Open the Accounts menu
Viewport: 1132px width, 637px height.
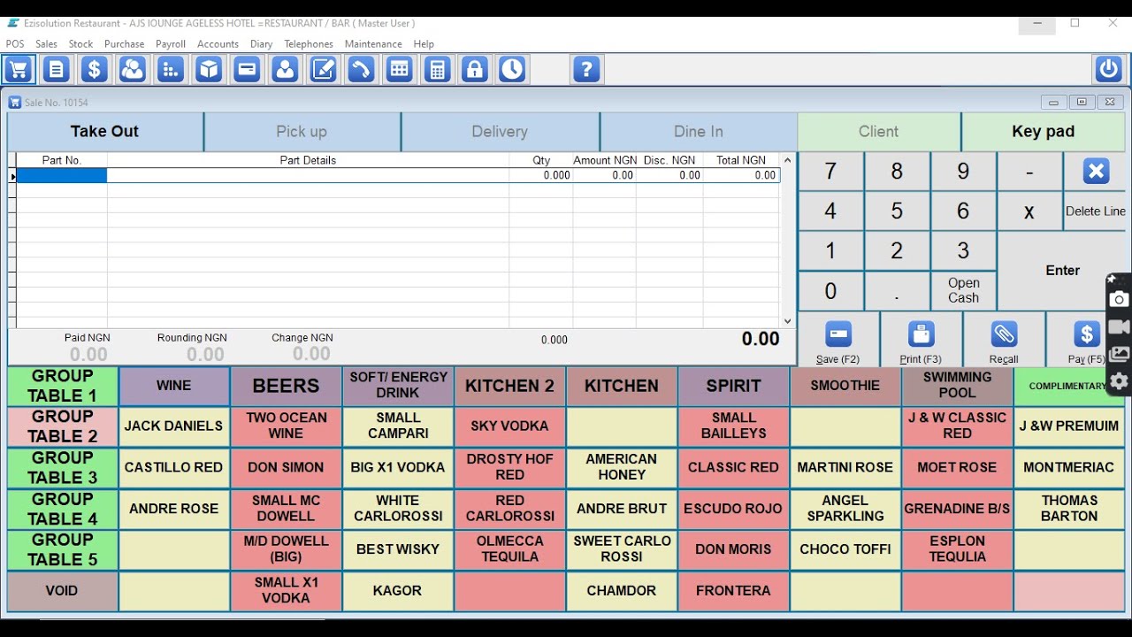click(x=218, y=43)
